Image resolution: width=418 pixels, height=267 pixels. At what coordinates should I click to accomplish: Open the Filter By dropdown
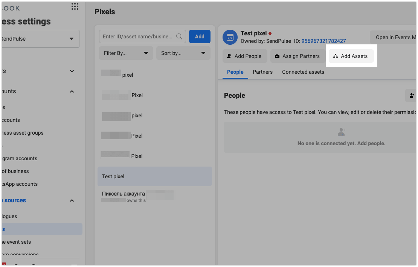click(126, 53)
